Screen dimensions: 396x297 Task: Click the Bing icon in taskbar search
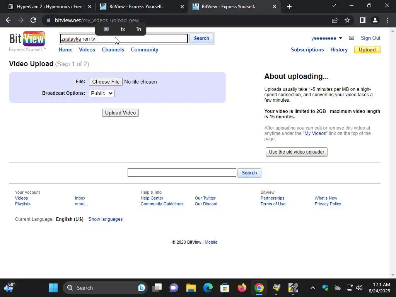pyautogui.click(x=142, y=287)
